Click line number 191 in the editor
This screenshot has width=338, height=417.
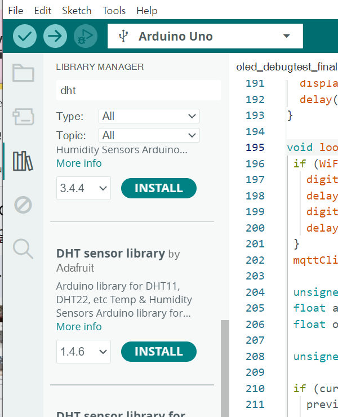pyautogui.click(x=255, y=83)
